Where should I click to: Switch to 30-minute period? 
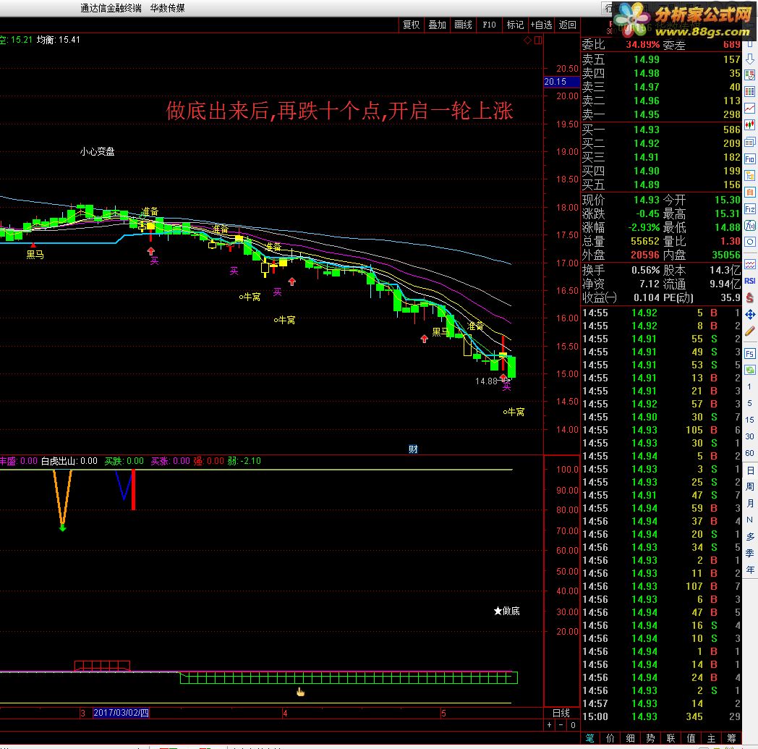(749, 436)
